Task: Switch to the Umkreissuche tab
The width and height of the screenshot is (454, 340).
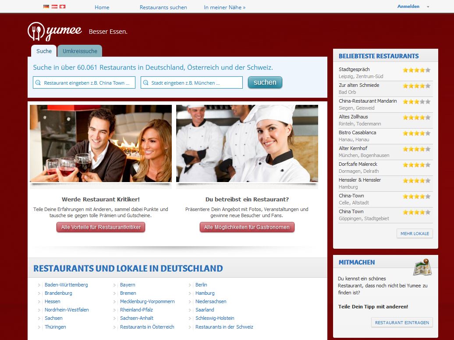Action: pyautogui.click(x=80, y=51)
